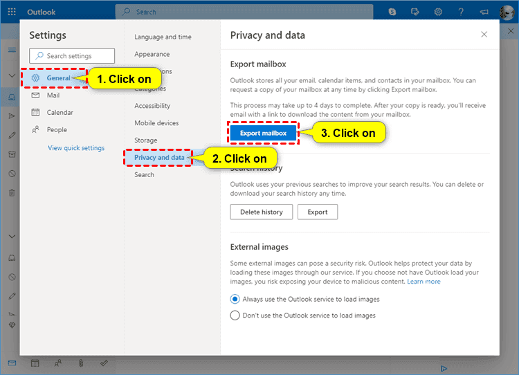Click the Skype icon in header
This screenshot has height=375, width=519.
393,12
